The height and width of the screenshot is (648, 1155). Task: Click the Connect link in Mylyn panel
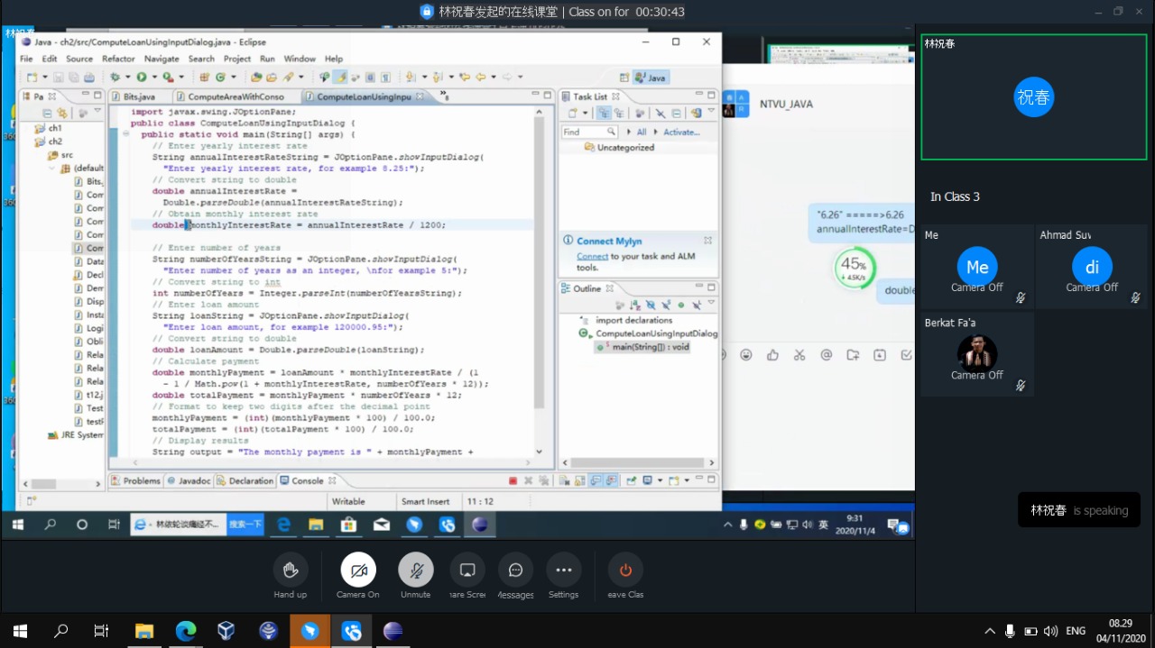pyautogui.click(x=592, y=257)
